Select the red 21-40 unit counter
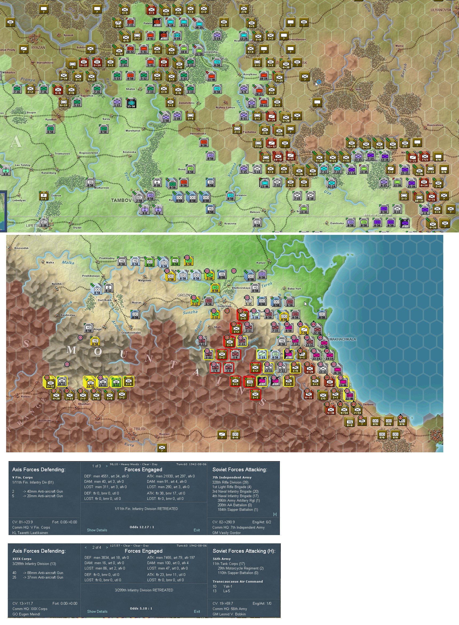 tap(211, 76)
